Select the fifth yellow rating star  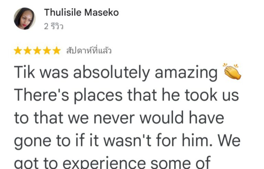[56, 51]
